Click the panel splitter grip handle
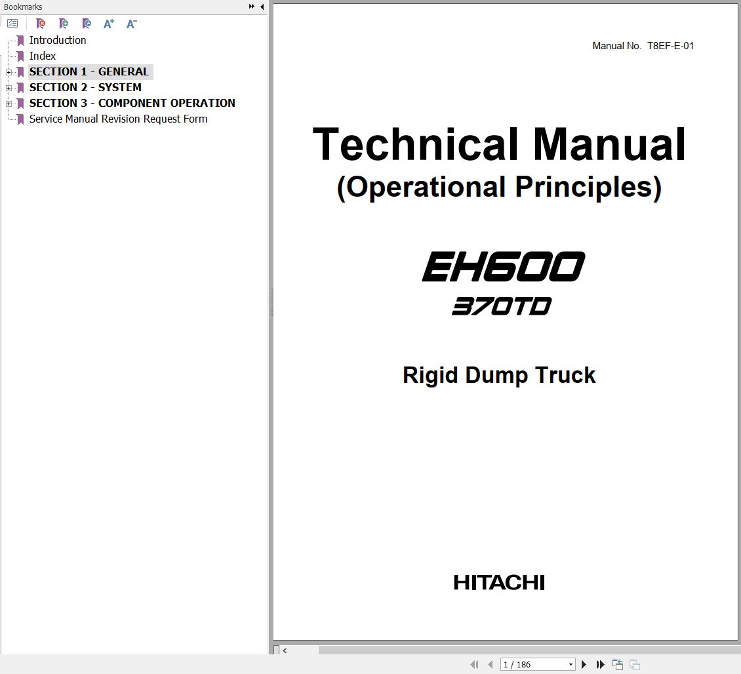The width and height of the screenshot is (741, 674). [271, 302]
